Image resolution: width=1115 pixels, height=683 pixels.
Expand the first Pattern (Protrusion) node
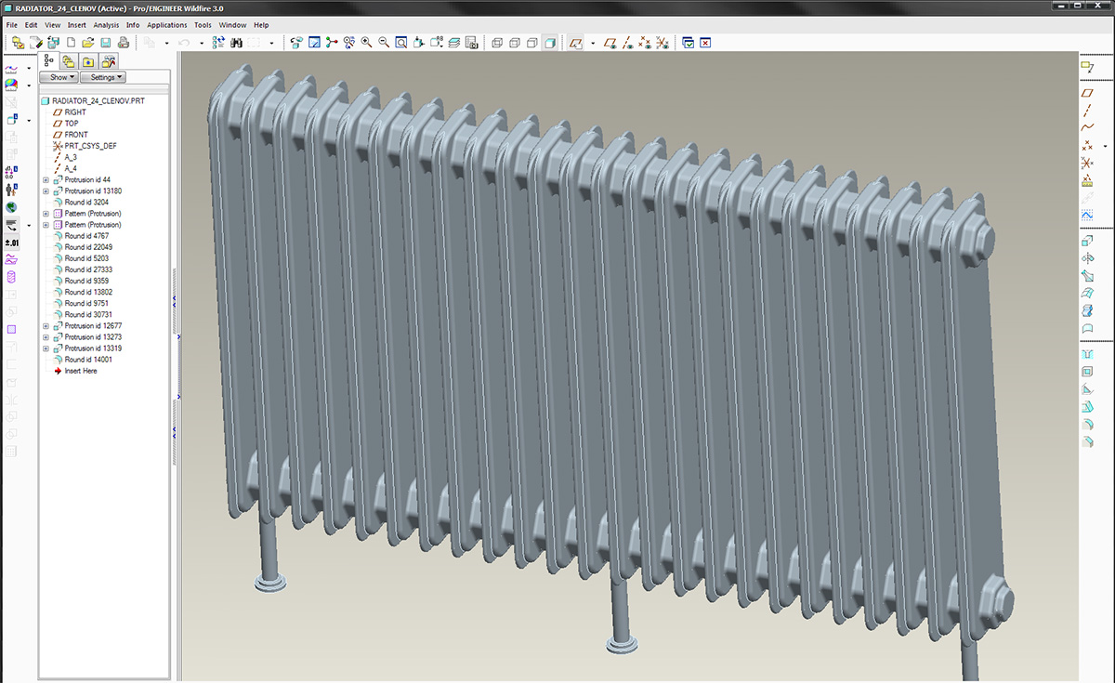pyautogui.click(x=46, y=214)
